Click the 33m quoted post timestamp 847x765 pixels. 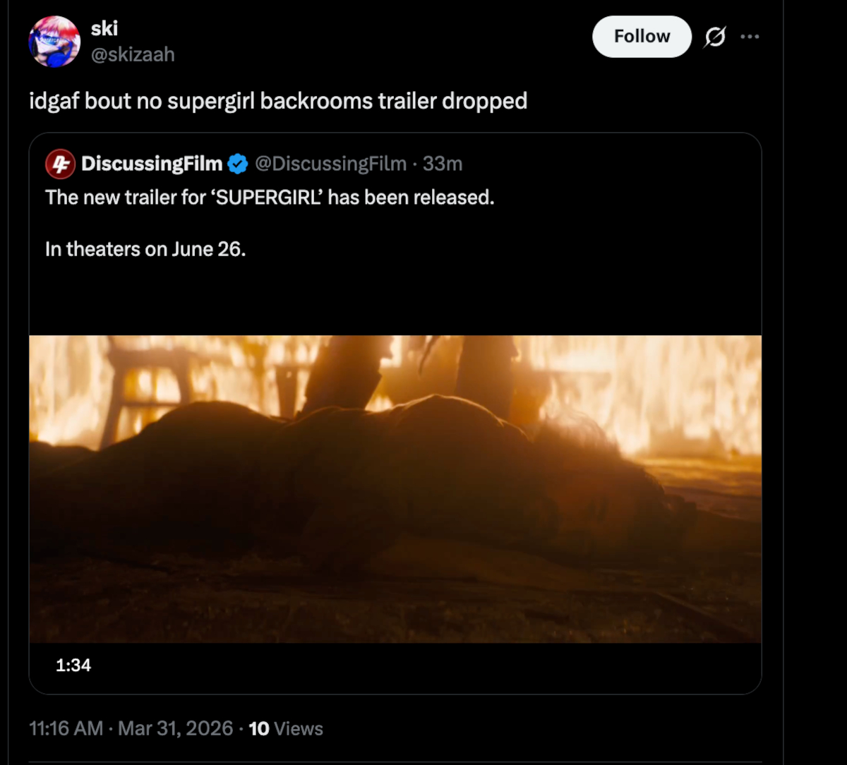click(443, 164)
